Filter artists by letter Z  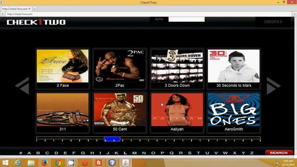pos(252,153)
